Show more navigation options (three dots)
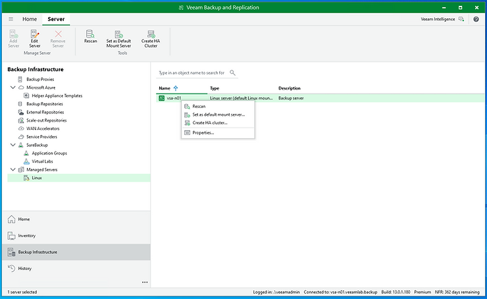 [x=145, y=283]
